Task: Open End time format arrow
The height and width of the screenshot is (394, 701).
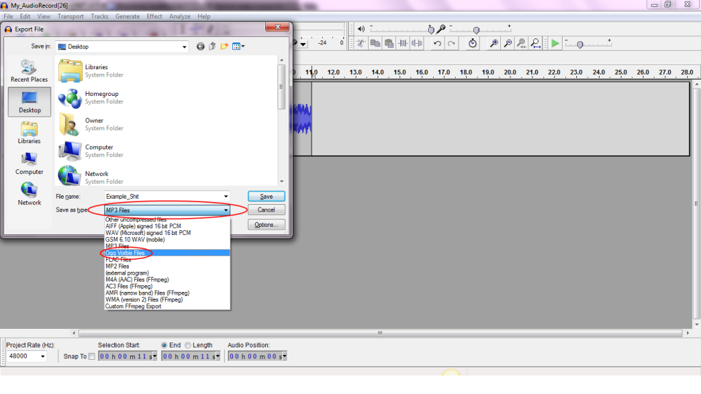Action: click(218, 356)
